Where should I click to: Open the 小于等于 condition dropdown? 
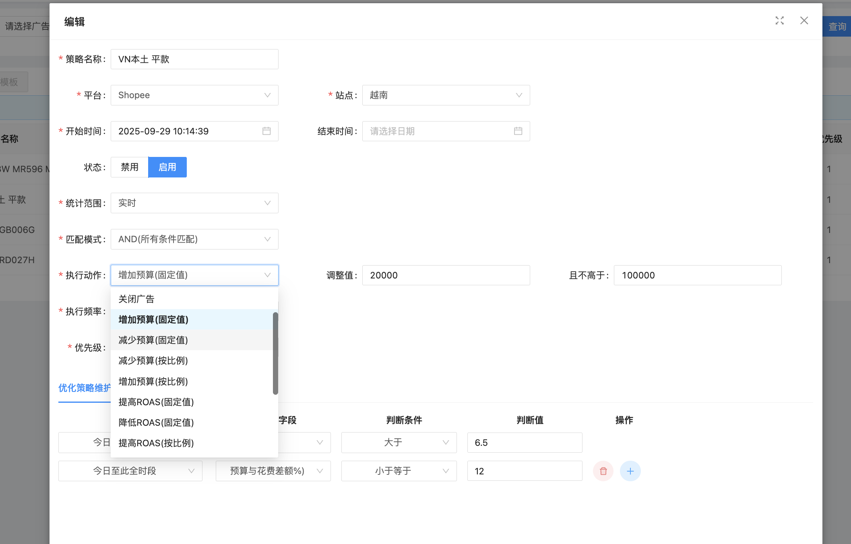tap(399, 471)
